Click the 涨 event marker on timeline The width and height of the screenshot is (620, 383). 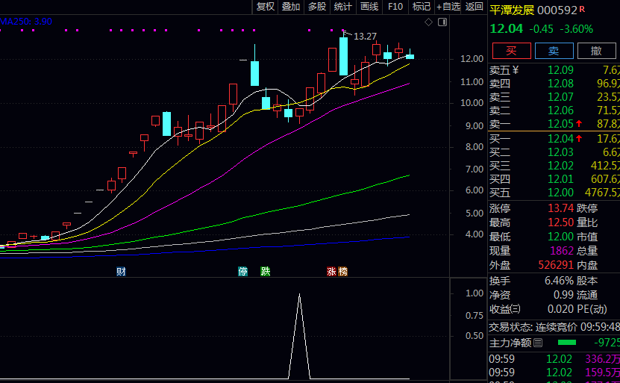[331, 271]
